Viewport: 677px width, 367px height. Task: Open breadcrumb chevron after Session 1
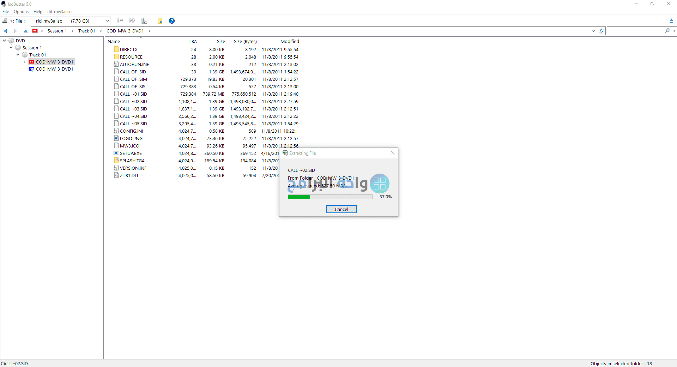coord(73,31)
